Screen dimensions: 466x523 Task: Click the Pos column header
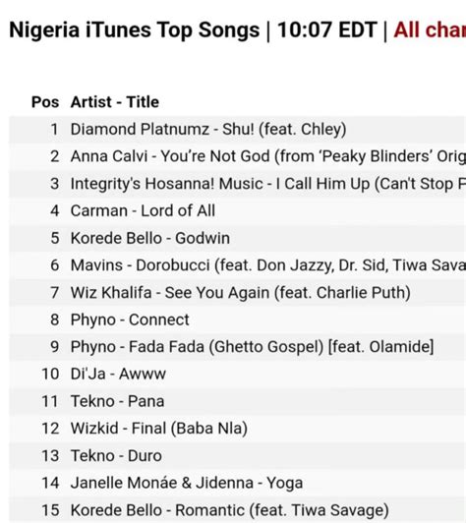(45, 102)
